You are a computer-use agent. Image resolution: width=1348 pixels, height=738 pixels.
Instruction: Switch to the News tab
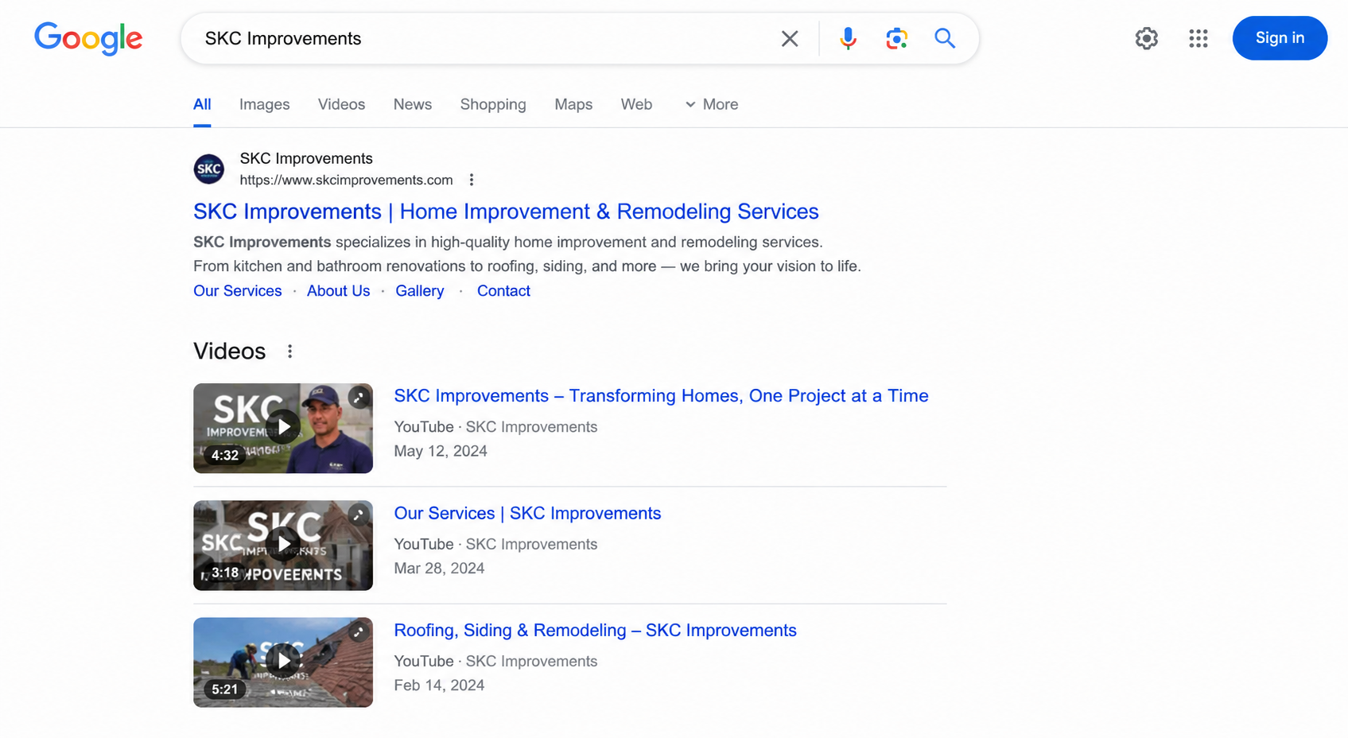(x=413, y=104)
